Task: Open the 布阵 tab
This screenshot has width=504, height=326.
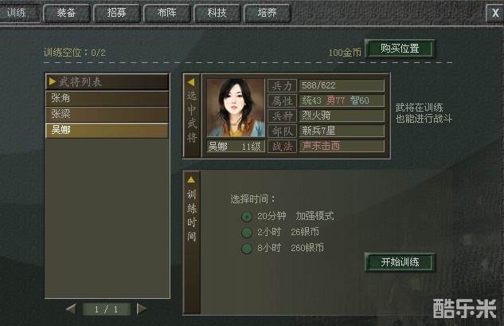Action: click(167, 14)
